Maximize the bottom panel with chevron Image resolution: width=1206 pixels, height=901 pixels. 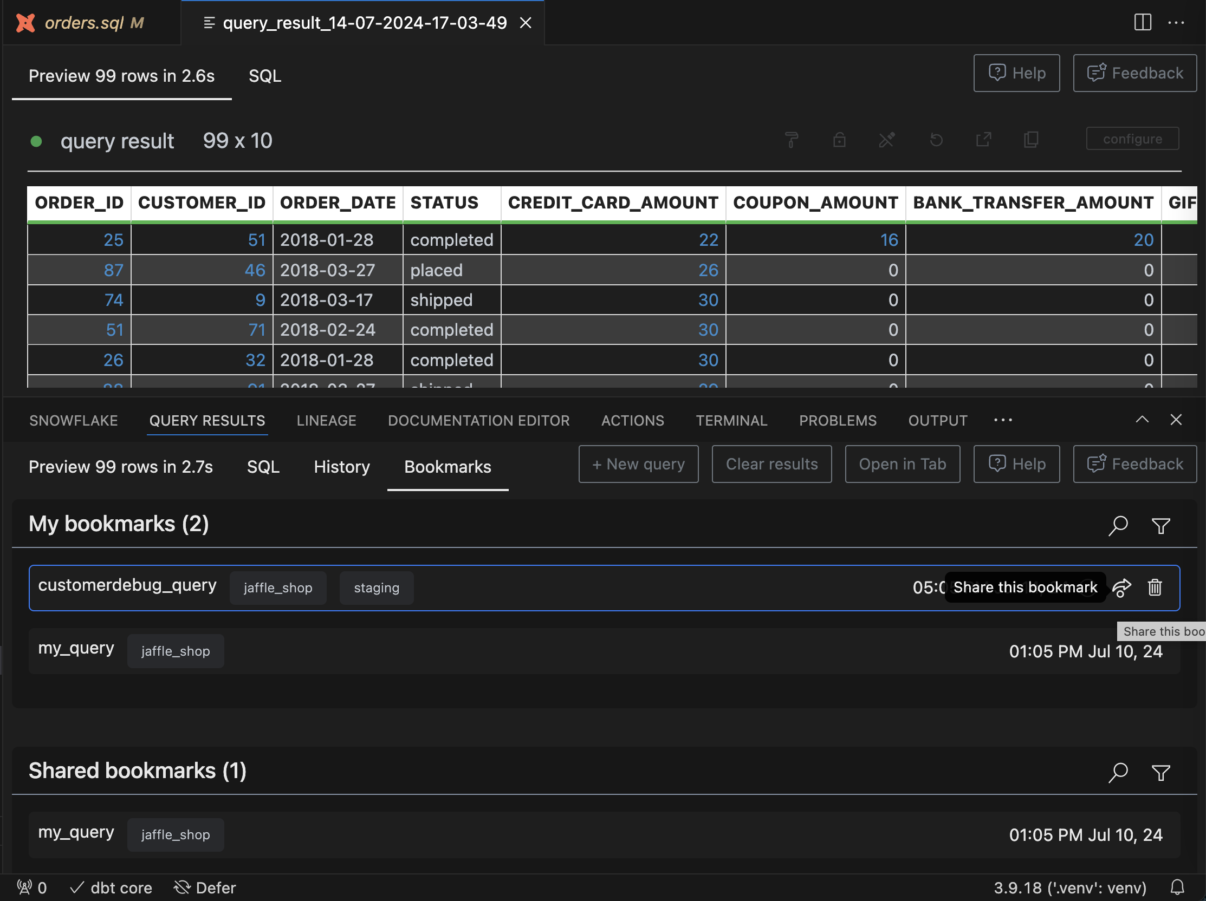[1142, 420]
